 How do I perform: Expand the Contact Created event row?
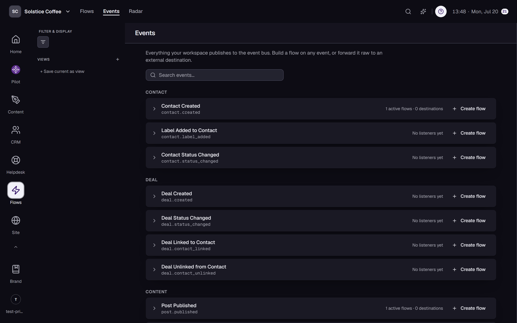pos(154,109)
